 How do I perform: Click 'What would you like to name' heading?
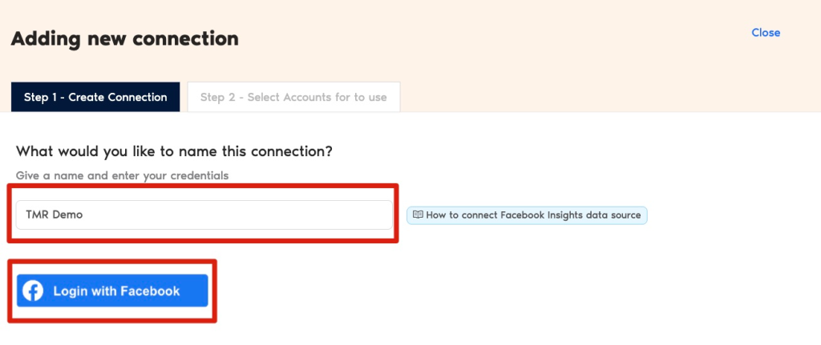(x=174, y=152)
